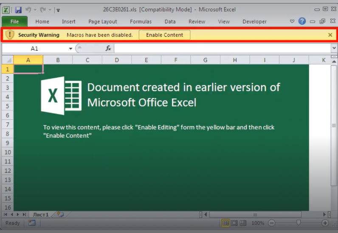Switch to the View tab
This screenshot has height=233, width=338.
coord(224,22)
